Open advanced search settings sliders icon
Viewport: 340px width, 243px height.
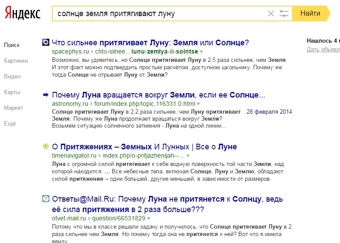(284, 13)
